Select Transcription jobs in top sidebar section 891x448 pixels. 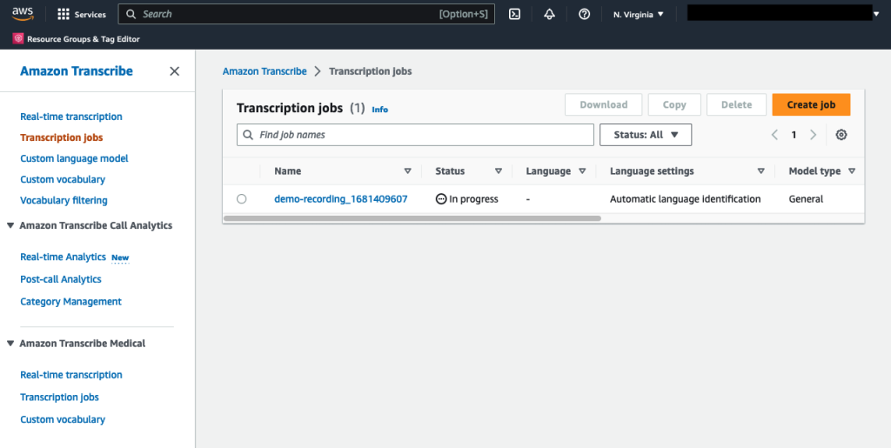tap(62, 137)
